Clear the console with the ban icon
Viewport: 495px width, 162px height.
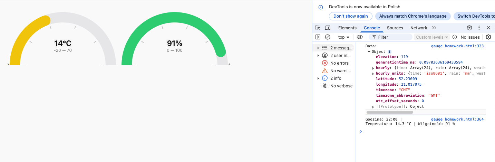(328, 37)
